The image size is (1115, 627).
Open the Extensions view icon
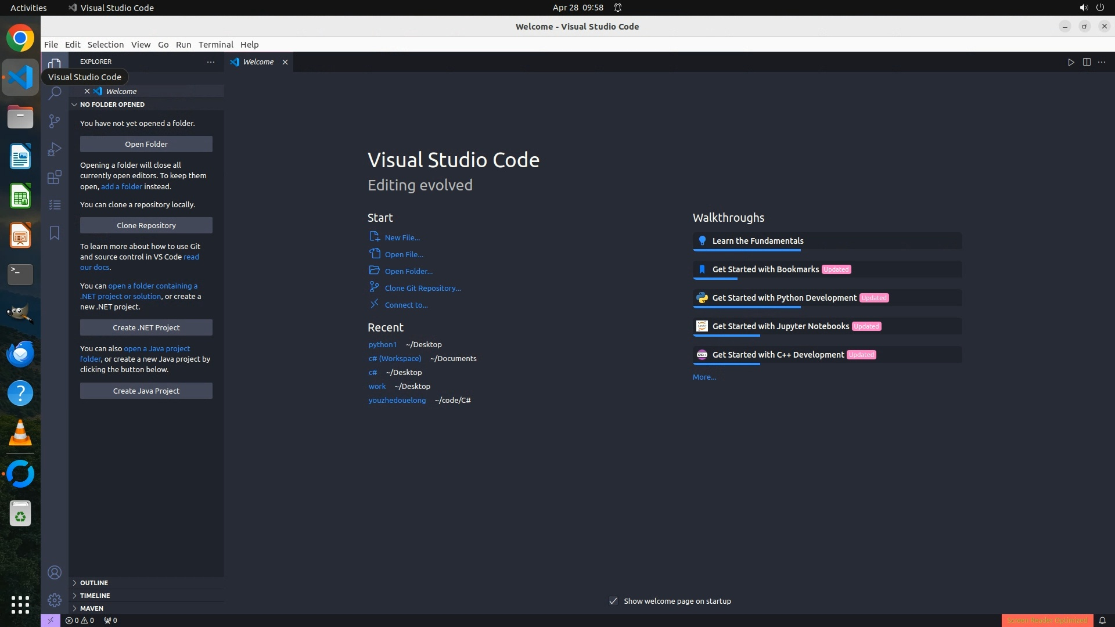pyautogui.click(x=55, y=177)
